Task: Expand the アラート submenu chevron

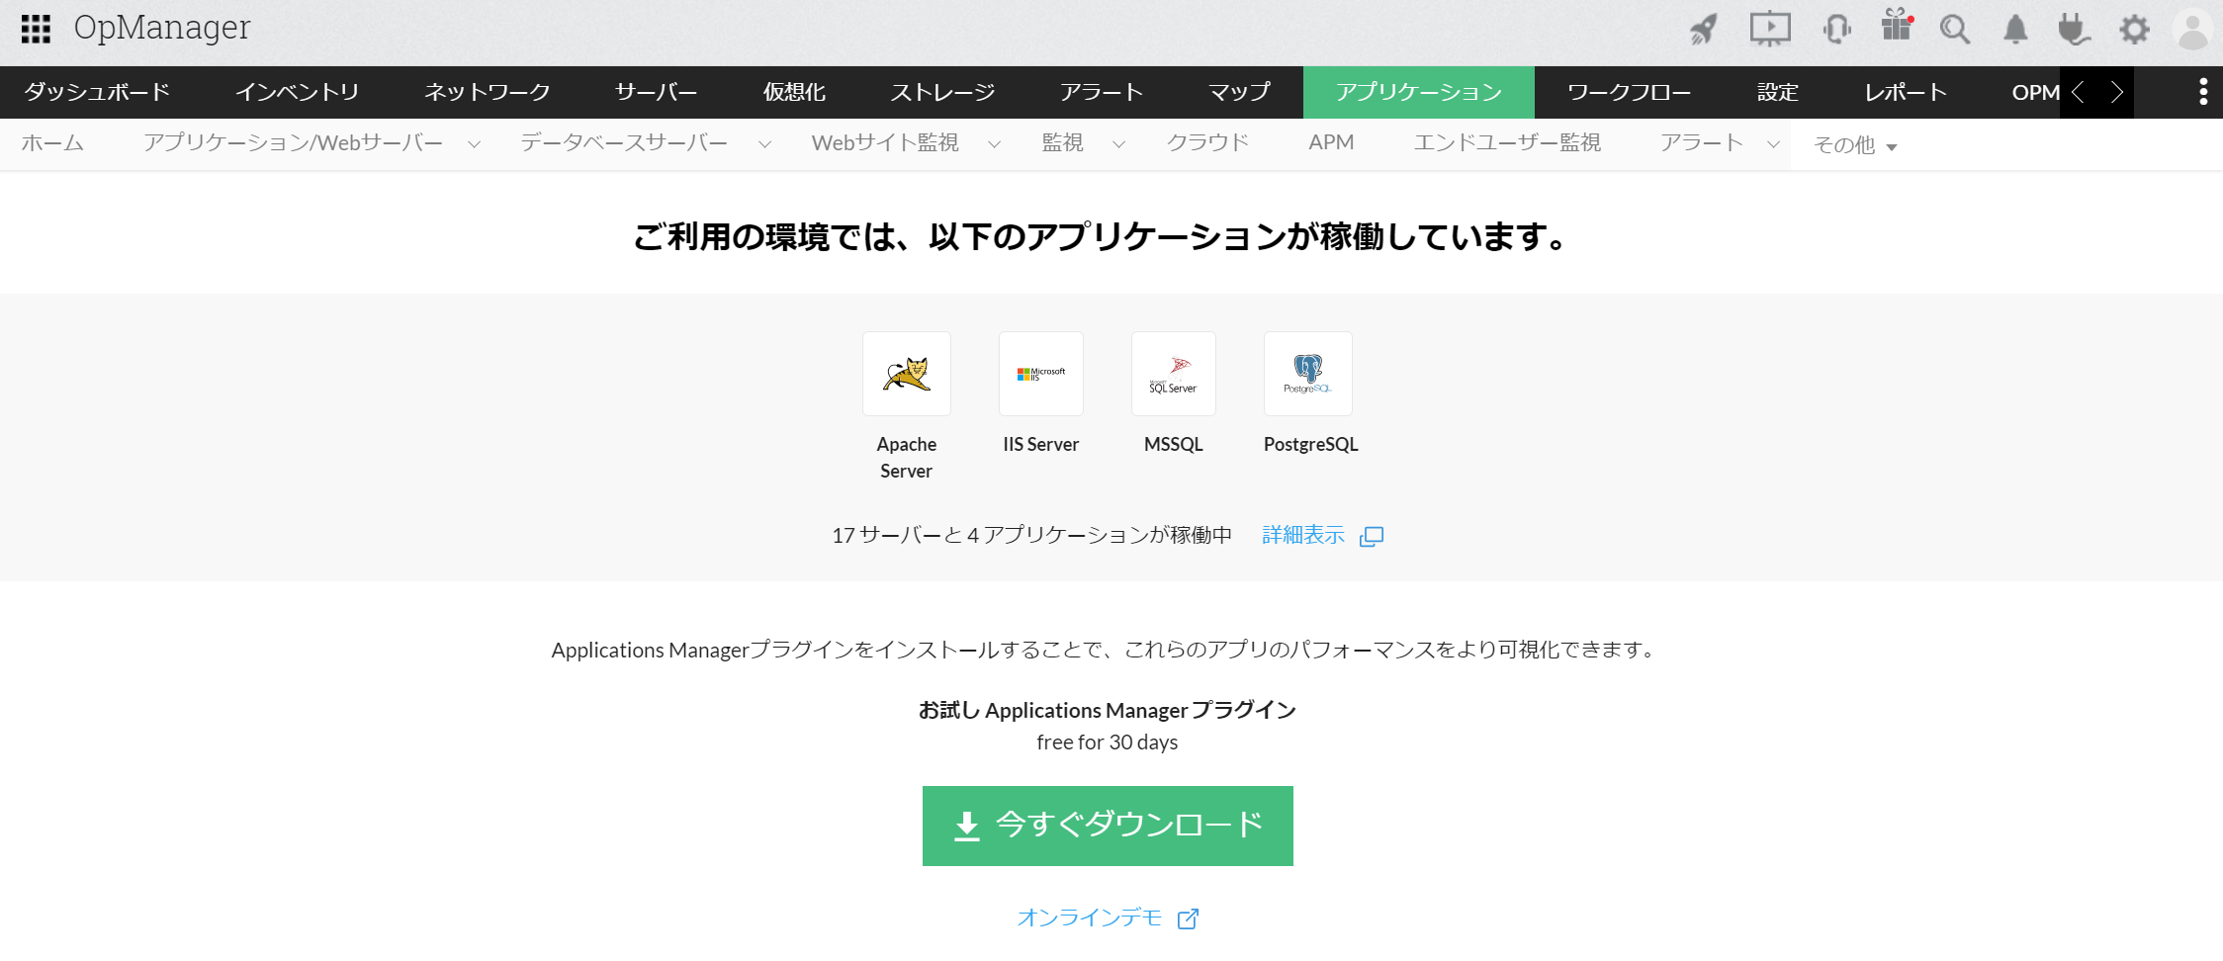Action: [x=1774, y=144]
